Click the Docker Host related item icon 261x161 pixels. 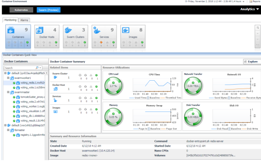pos(55,89)
